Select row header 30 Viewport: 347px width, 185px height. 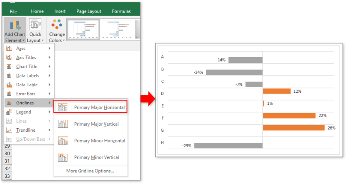[x=7, y=153]
